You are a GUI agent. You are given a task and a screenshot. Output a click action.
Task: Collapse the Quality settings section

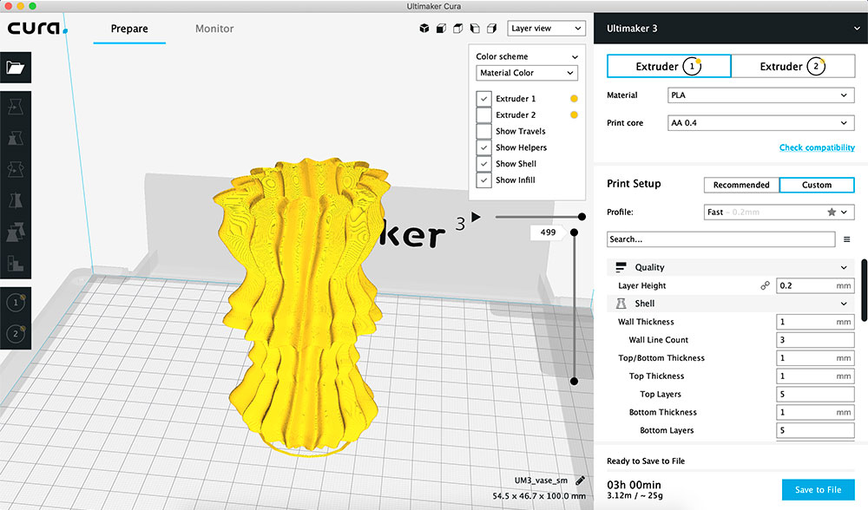click(x=844, y=267)
